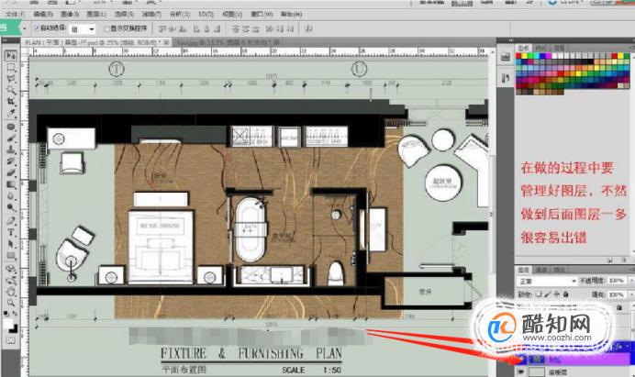Viewport: 635px width, 377px height.
Task: Open the Analysis menu
Action: 180,14
